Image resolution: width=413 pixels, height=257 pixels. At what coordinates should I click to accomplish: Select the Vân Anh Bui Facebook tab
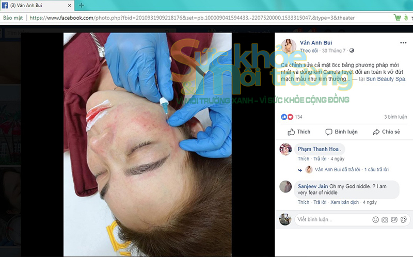click(37, 5)
